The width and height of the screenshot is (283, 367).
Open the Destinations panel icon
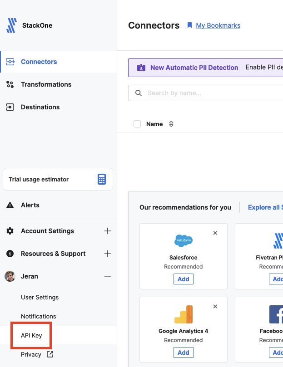[x=10, y=107]
